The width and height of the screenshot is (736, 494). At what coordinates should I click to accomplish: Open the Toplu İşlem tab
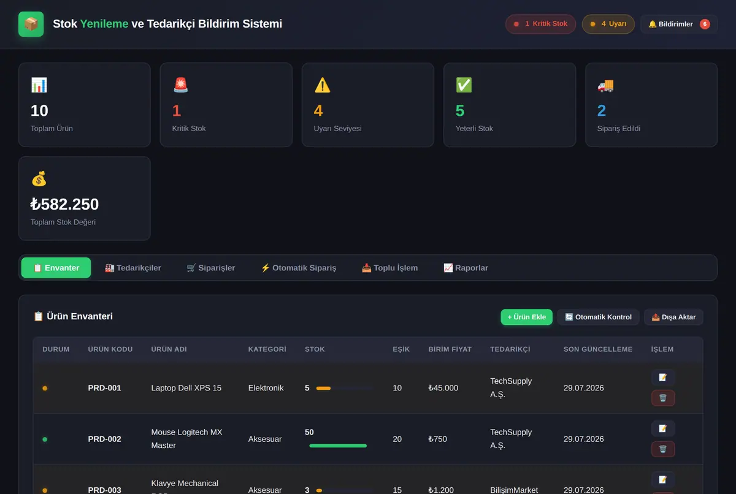coord(390,268)
